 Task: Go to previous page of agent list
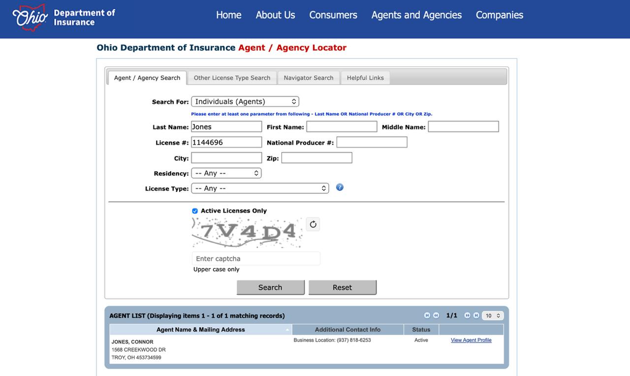click(x=436, y=315)
